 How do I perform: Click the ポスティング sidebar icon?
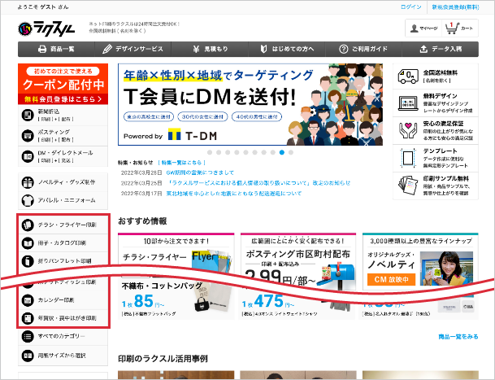pos(28,136)
